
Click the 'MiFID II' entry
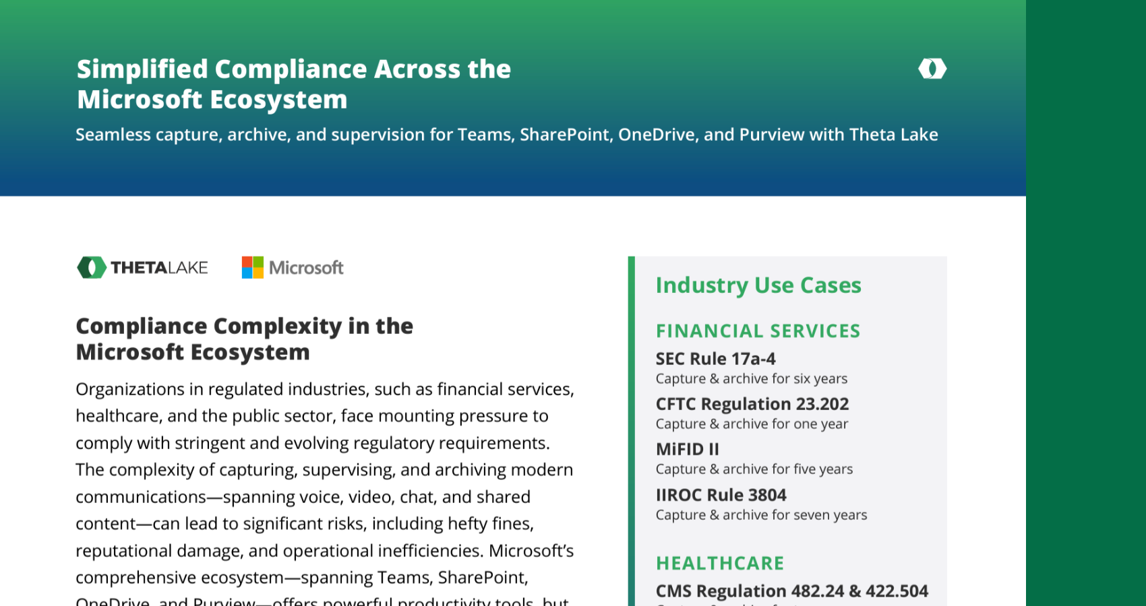coord(688,449)
